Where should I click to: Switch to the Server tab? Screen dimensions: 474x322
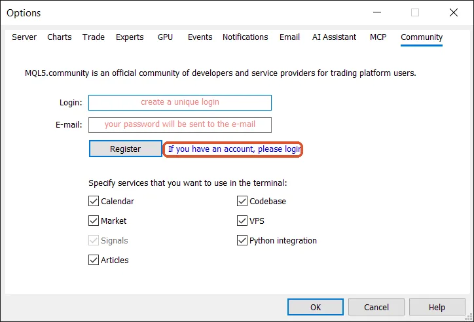tap(24, 37)
